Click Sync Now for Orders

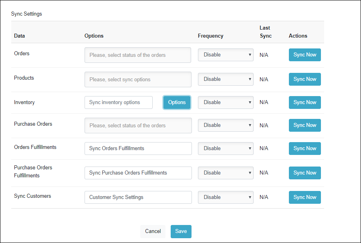click(x=305, y=55)
